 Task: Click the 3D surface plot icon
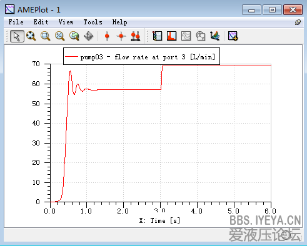tap(215, 36)
